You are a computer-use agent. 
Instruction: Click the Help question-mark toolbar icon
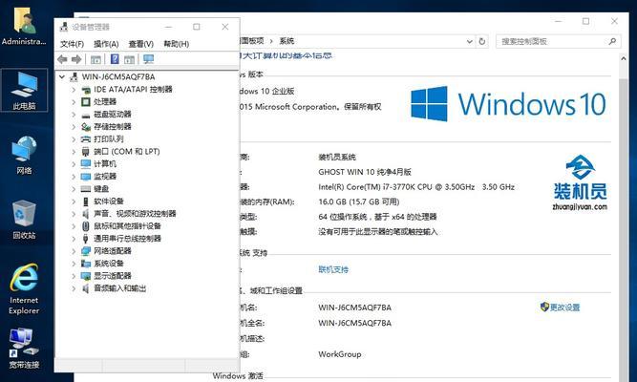tap(115, 59)
